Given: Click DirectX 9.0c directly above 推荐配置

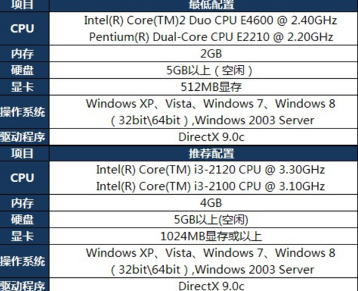Looking at the screenshot, I should coord(211,137).
